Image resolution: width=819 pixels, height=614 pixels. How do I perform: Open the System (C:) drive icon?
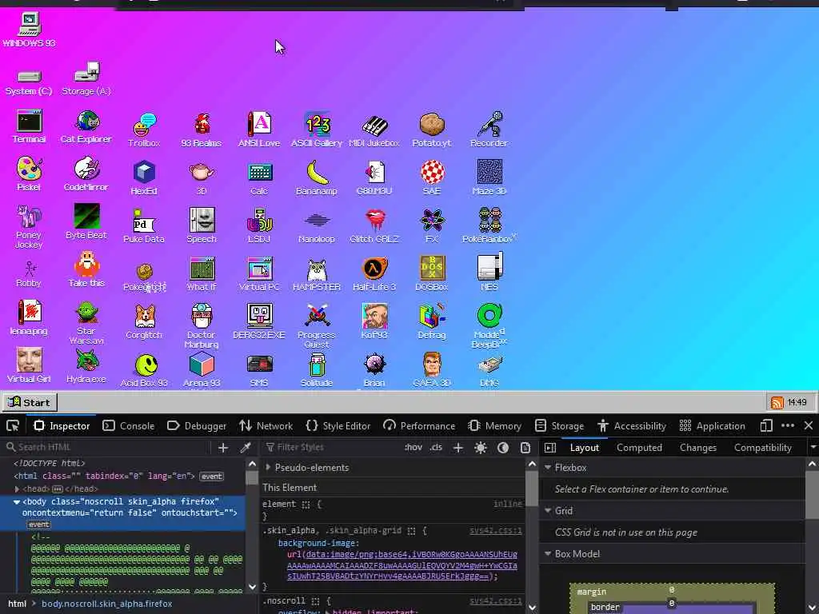pos(29,83)
